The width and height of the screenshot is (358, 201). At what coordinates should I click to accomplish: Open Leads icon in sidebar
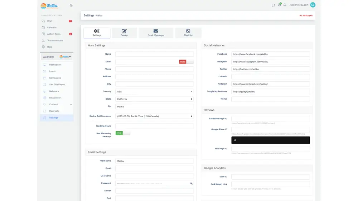point(44,71)
